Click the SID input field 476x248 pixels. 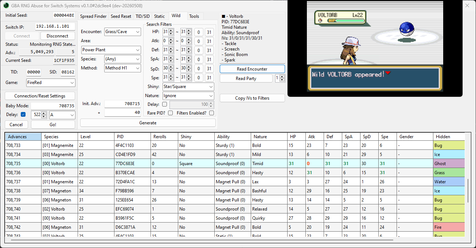[x=67, y=72]
